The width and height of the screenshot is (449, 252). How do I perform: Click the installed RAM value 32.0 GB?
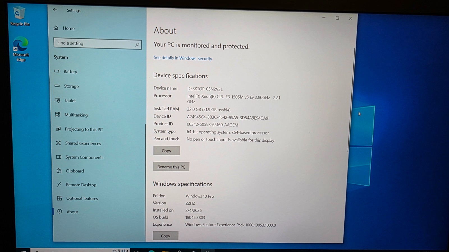pyautogui.click(x=209, y=109)
